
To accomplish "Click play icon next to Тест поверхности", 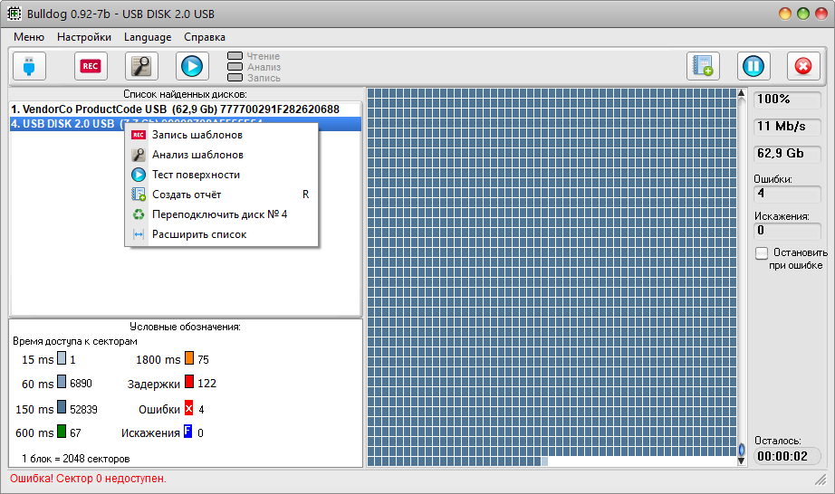I will pyautogui.click(x=139, y=175).
